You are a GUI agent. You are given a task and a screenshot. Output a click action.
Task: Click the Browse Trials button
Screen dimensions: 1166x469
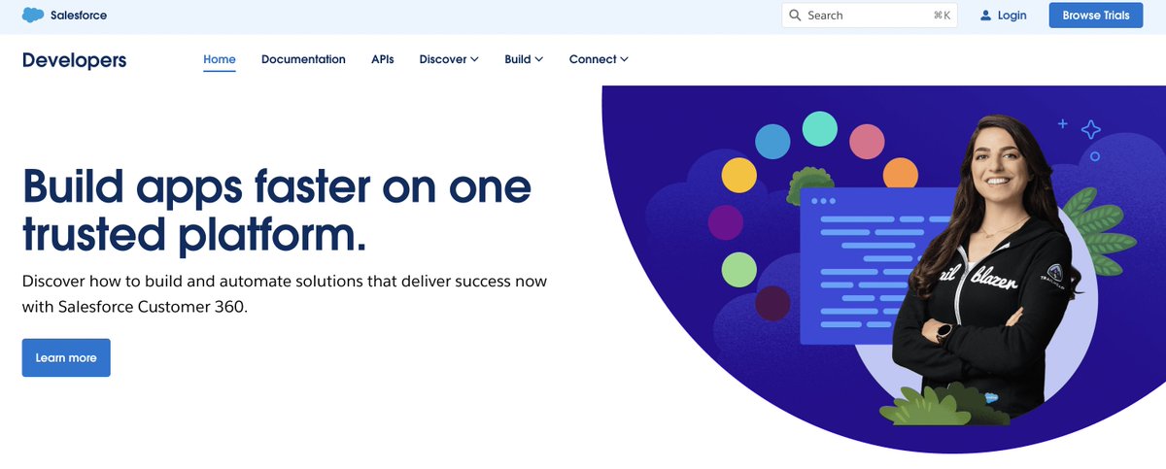[1095, 16]
